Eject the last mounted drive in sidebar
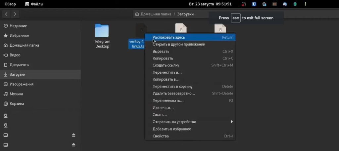 [73, 145]
